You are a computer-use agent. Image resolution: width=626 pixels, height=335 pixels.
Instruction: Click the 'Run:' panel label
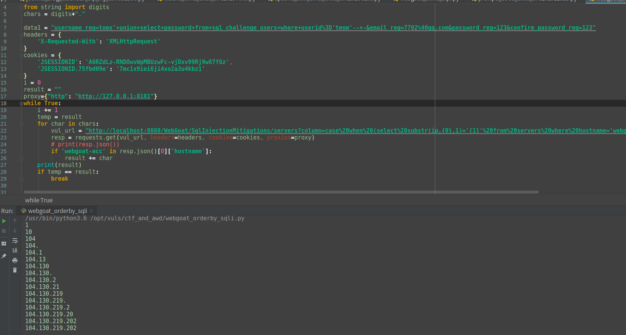point(7,211)
